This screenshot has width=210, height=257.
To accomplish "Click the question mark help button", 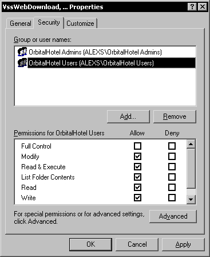I will pyautogui.click(x=192, y=7).
